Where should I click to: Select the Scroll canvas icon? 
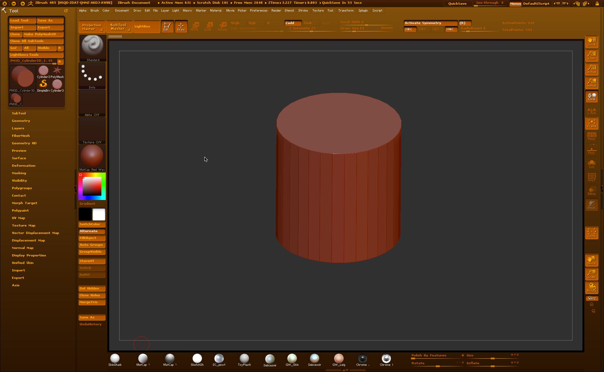[x=592, y=41]
